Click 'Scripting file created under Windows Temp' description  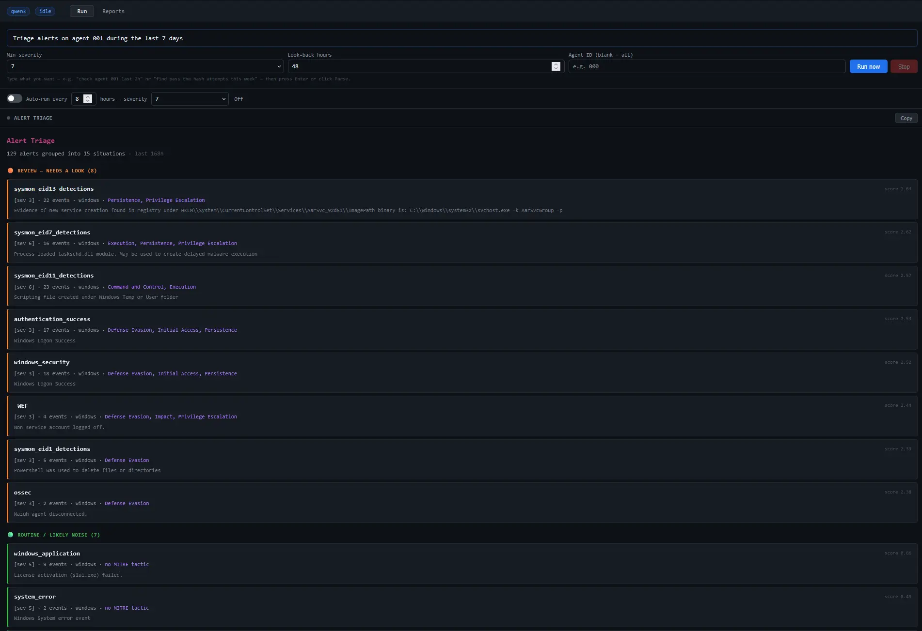coord(96,297)
